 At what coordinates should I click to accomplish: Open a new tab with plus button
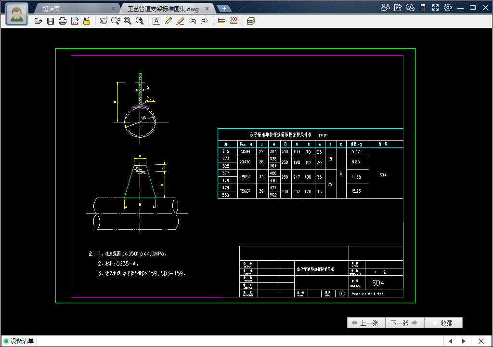point(224,9)
